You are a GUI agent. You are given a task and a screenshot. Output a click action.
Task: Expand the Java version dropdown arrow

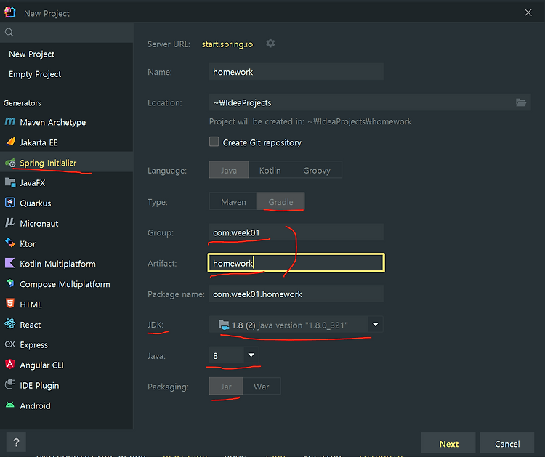[251, 355]
